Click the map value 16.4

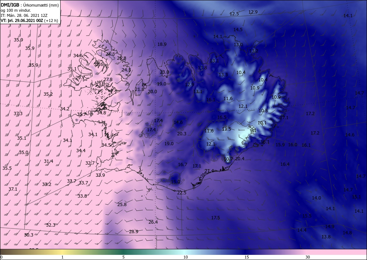click(285, 164)
